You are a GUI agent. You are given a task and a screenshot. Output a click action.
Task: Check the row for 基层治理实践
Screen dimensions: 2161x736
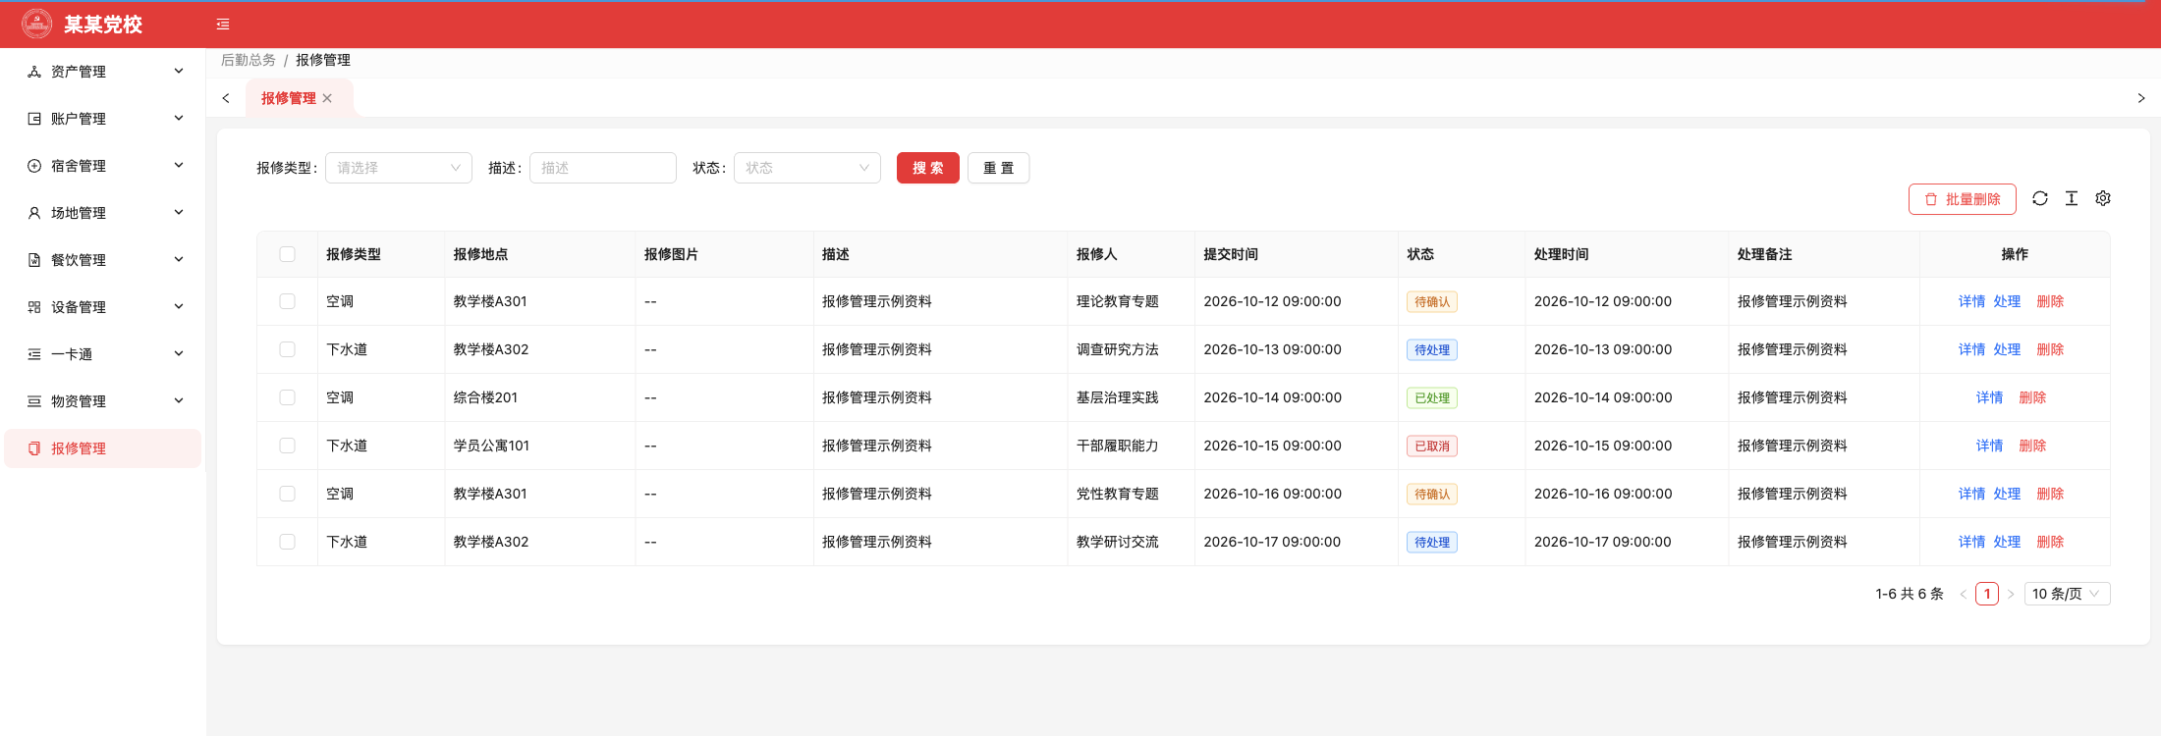pos(287,397)
